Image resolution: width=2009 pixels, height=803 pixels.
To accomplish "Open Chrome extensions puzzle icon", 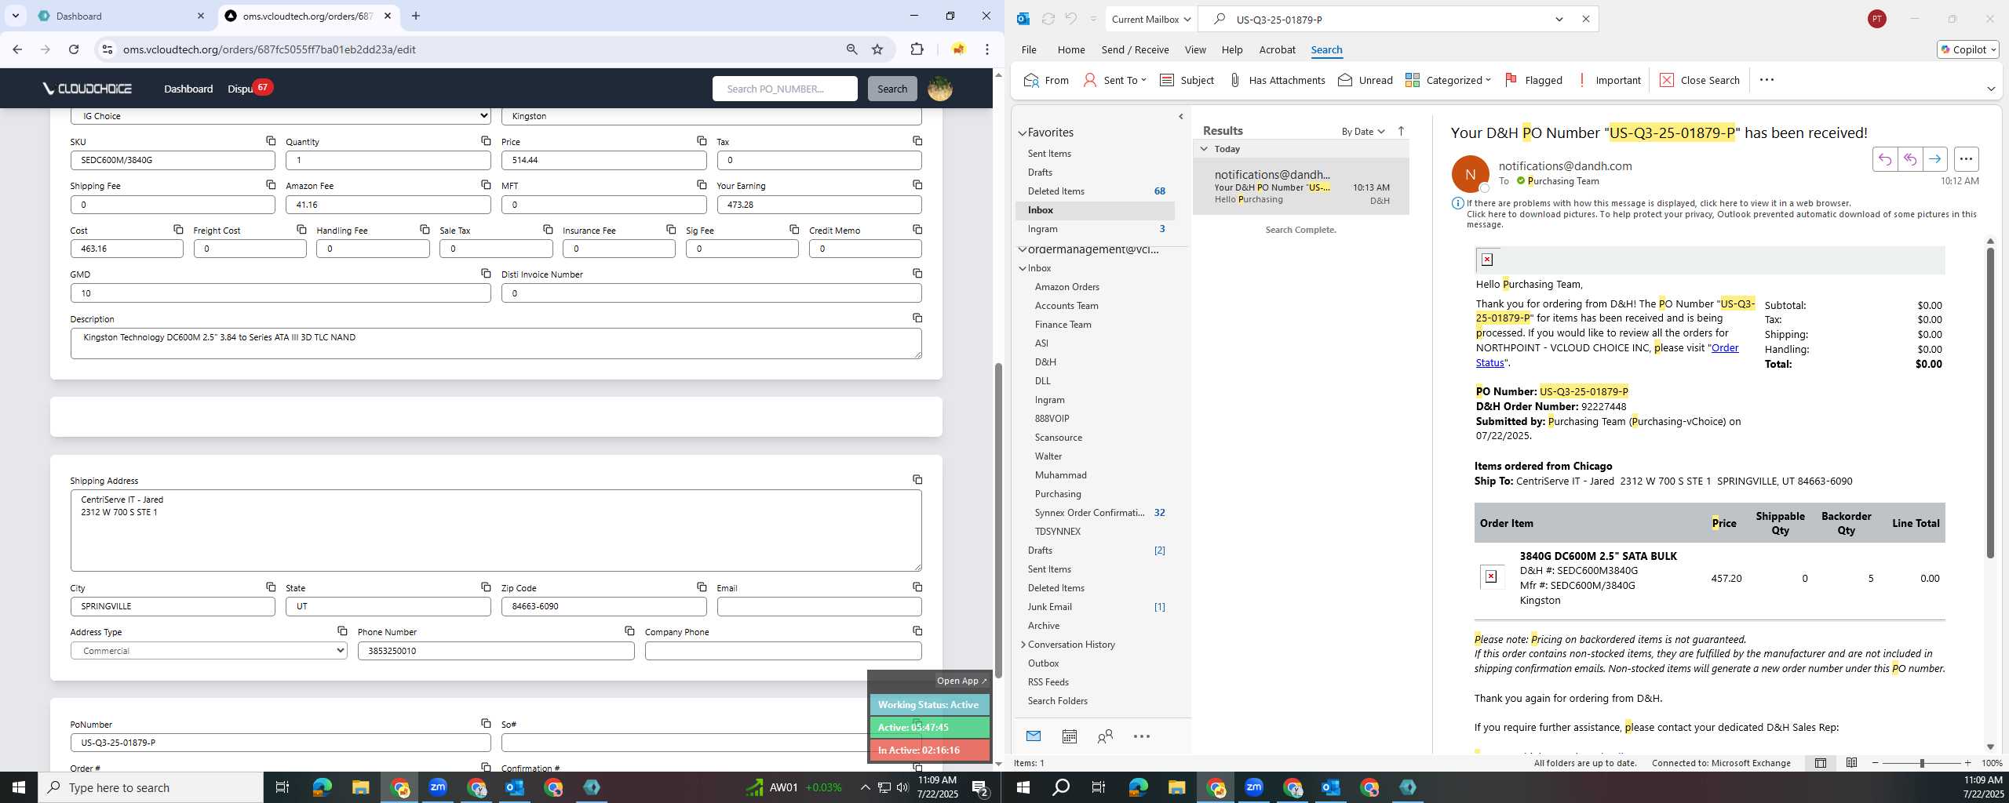I will 917,49.
